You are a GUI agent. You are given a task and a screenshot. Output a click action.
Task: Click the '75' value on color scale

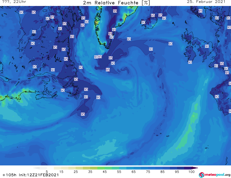click(x=148, y=172)
